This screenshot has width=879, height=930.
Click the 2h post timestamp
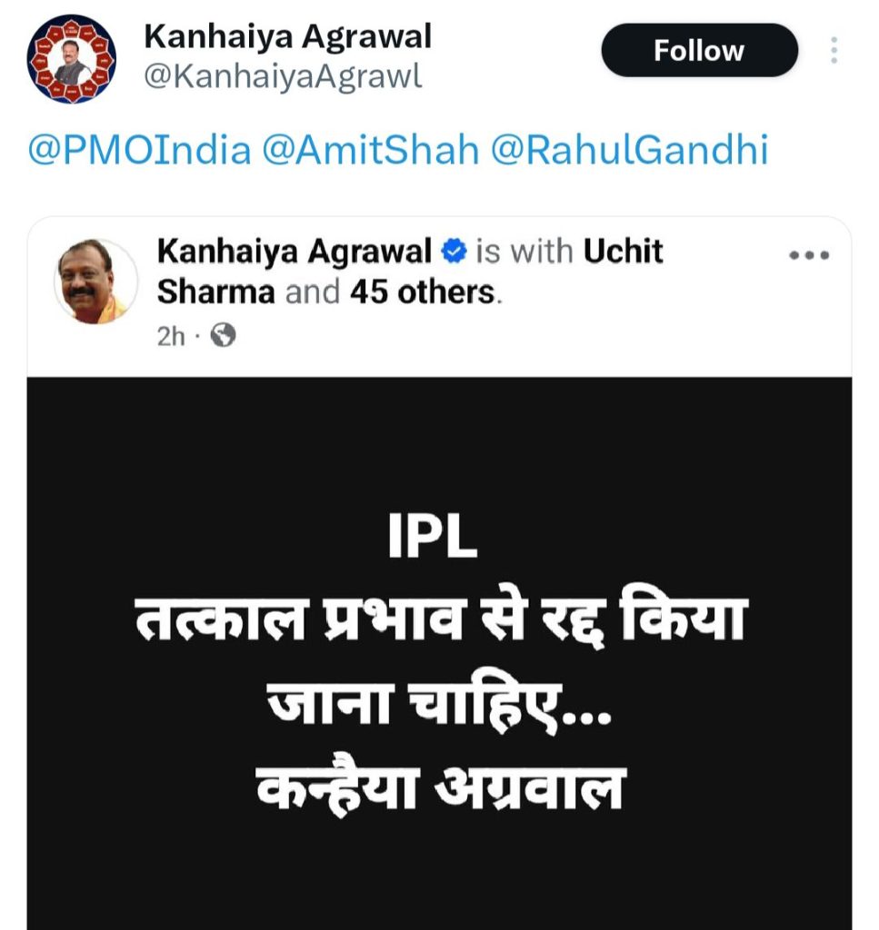click(x=171, y=336)
